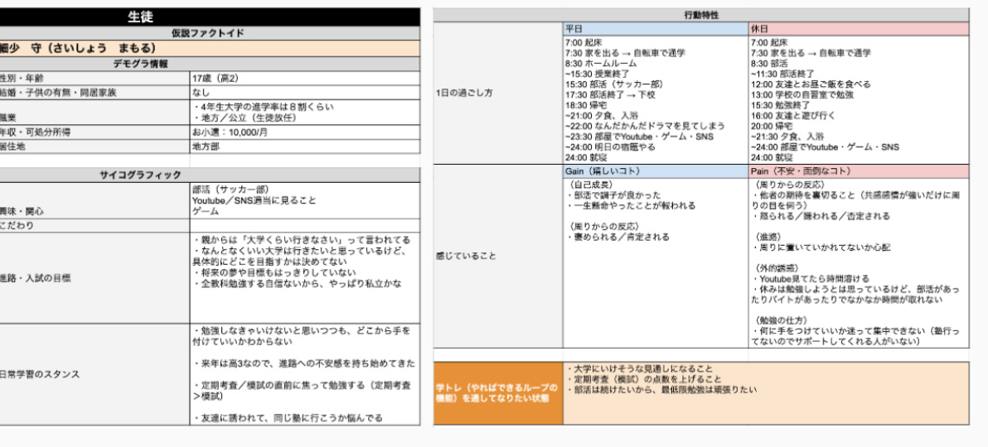
Task: Click the cell starting 大学にいけそうな見通しになること
Action: point(766,393)
